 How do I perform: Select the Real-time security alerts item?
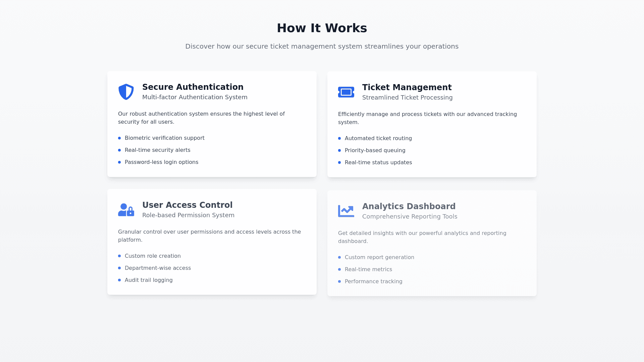click(157, 150)
